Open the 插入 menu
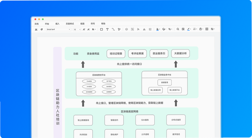The width and height of the screenshot is (252, 138). pyautogui.click(x=57, y=24)
